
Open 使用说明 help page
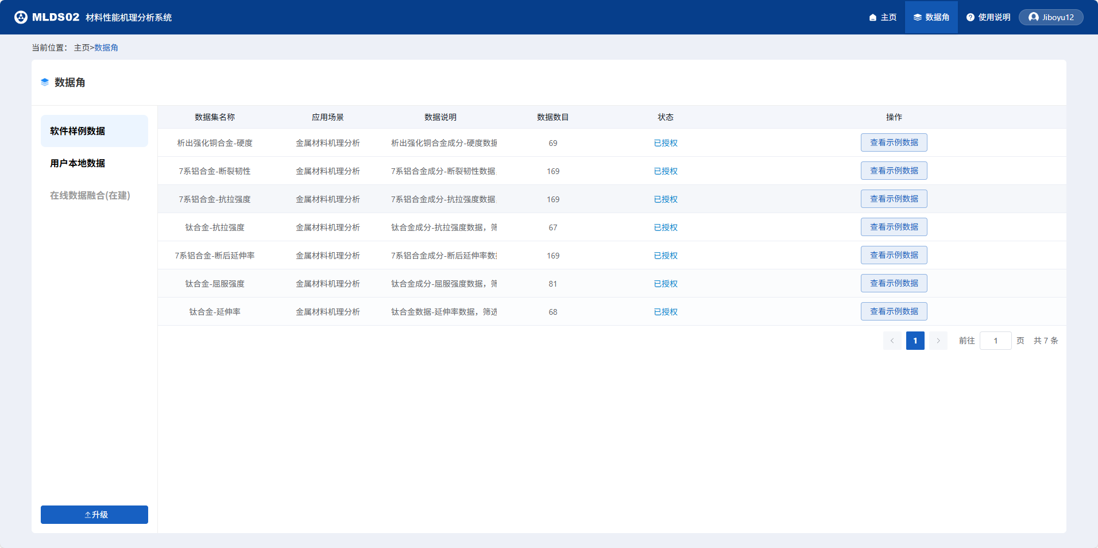(988, 17)
